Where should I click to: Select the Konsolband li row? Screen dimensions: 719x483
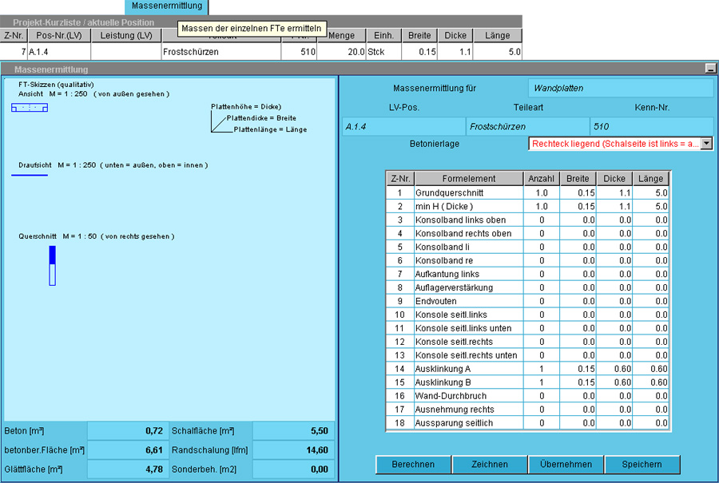pyautogui.click(x=528, y=247)
